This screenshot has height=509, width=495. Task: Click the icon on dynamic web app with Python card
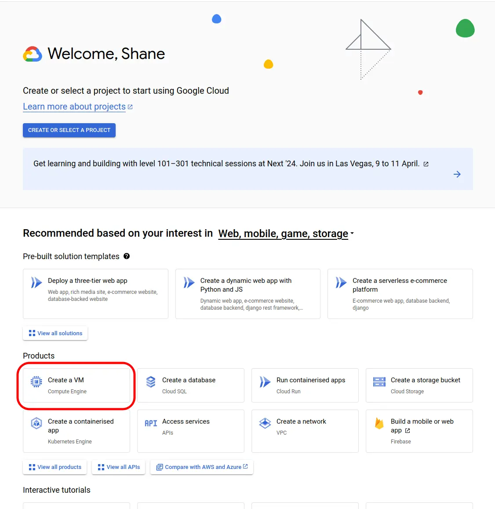[189, 282]
